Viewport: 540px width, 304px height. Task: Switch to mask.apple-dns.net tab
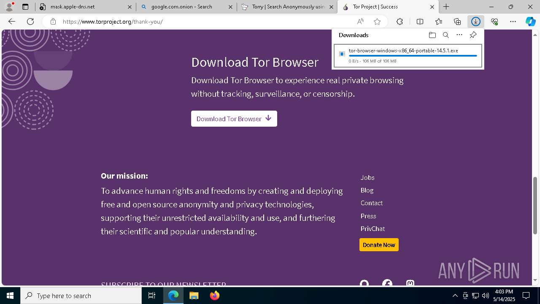(x=86, y=7)
